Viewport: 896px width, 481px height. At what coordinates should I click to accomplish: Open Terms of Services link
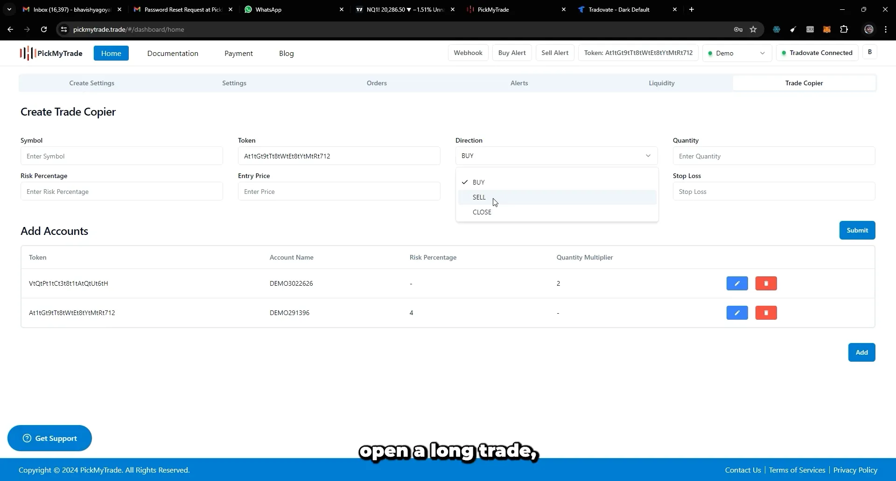pos(797,470)
